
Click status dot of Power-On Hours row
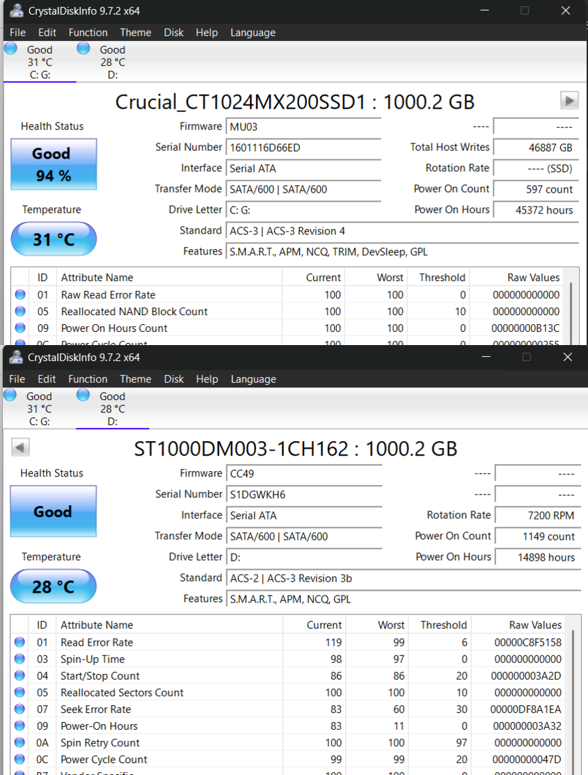[x=19, y=726]
